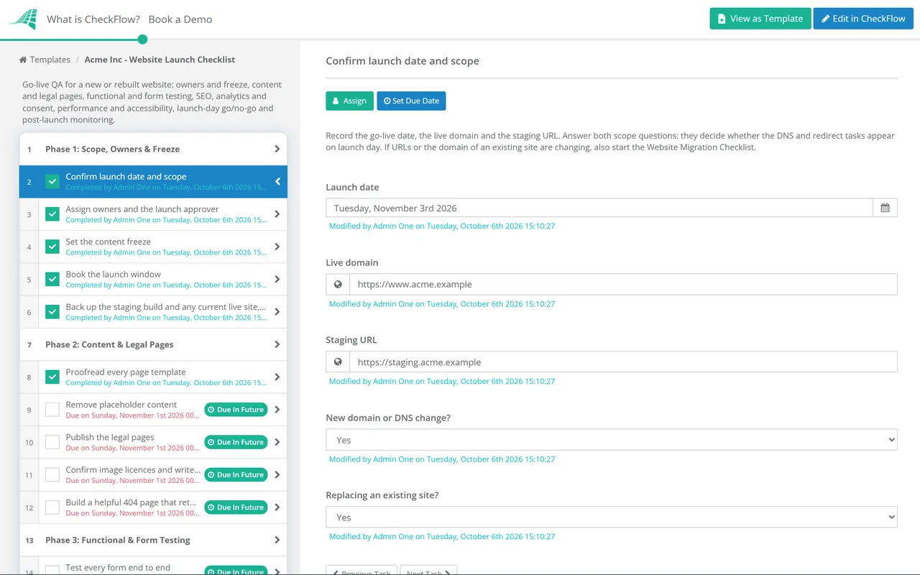Uncheck the Back up the staging build task
Viewport: 920px width, 575px height.
[x=52, y=312]
